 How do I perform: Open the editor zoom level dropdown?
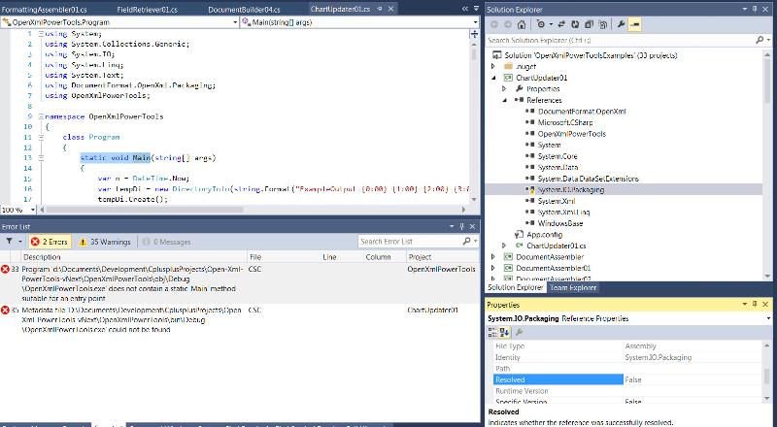(30, 209)
